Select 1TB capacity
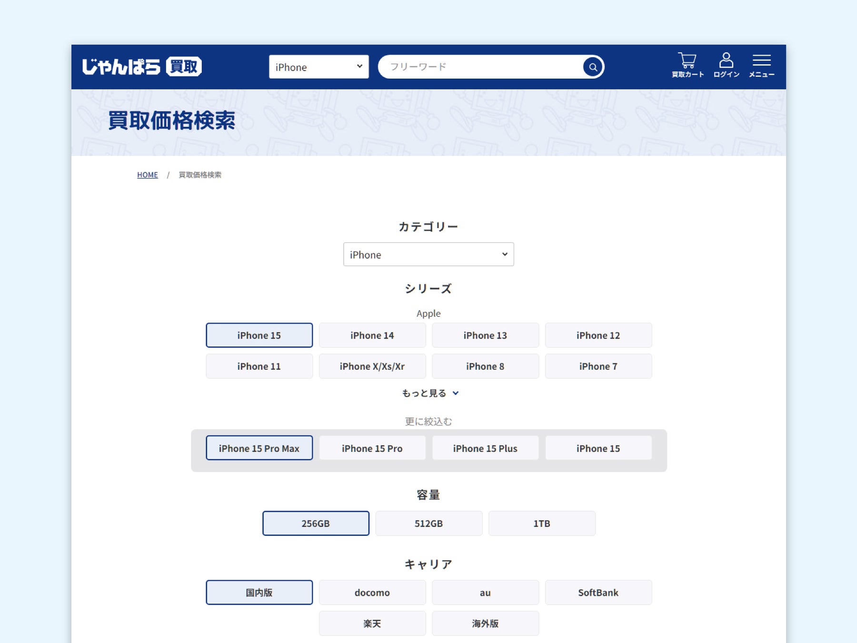857x643 pixels. 542,523
